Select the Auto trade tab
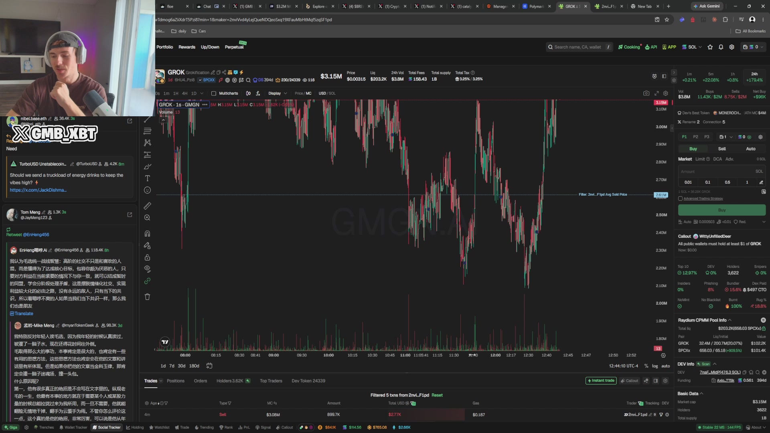Image resolution: width=770 pixels, height=433 pixels. [x=751, y=149]
